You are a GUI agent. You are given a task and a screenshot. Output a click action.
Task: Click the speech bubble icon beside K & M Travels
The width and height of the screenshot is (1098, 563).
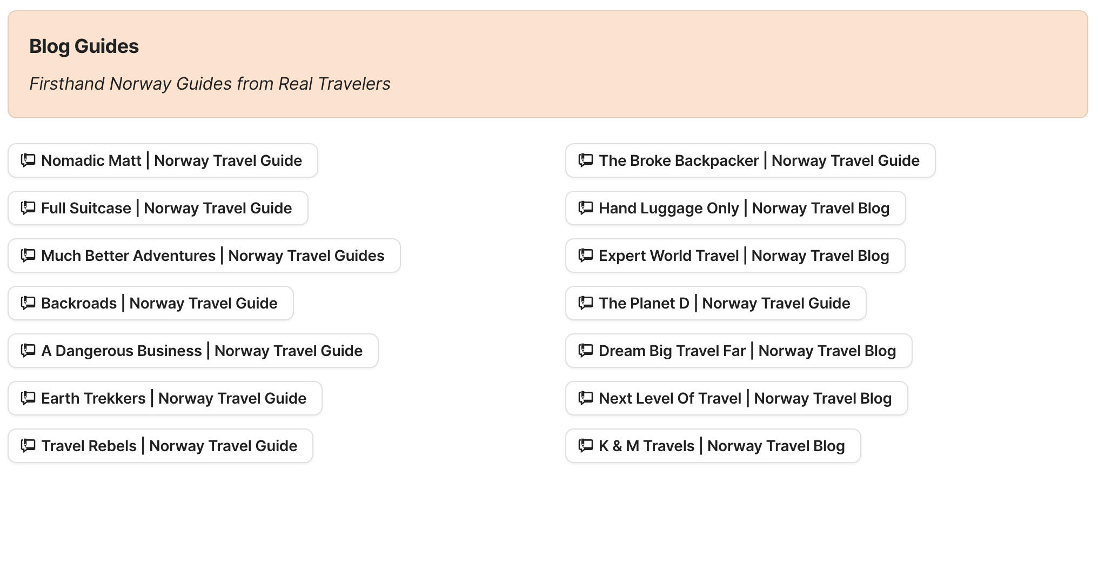(x=585, y=445)
